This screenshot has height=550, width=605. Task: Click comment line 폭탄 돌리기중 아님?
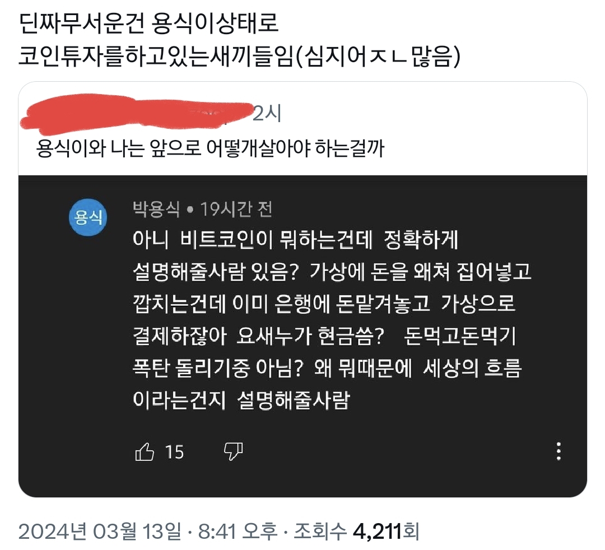point(217,368)
